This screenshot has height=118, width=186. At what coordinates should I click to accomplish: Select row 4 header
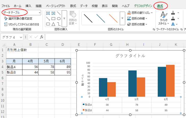click(x=3, y=67)
